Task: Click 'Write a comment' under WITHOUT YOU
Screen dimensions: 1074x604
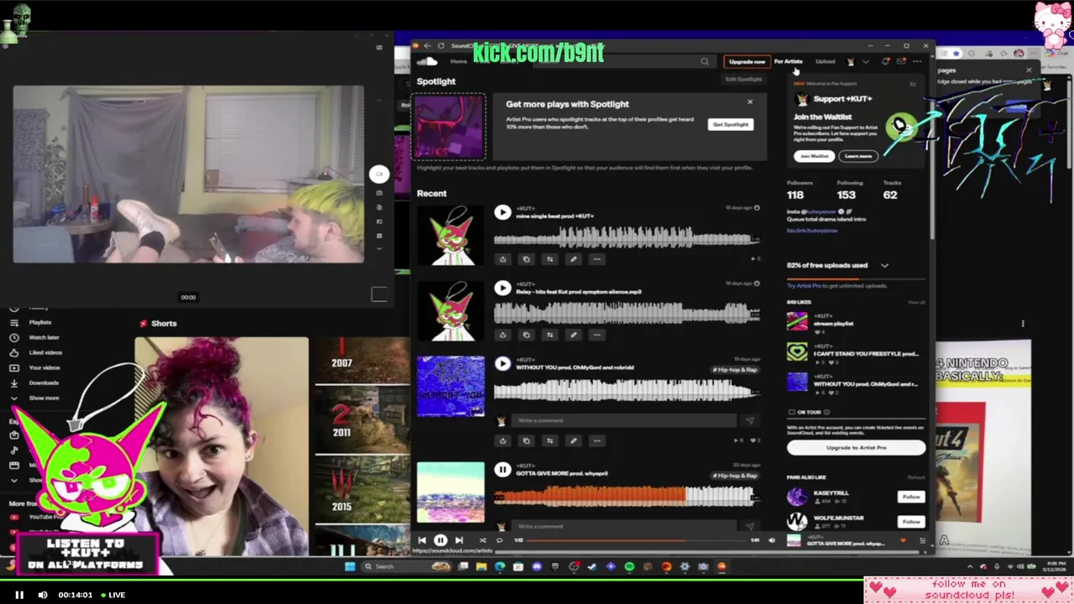Action: click(x=623, y=420)
